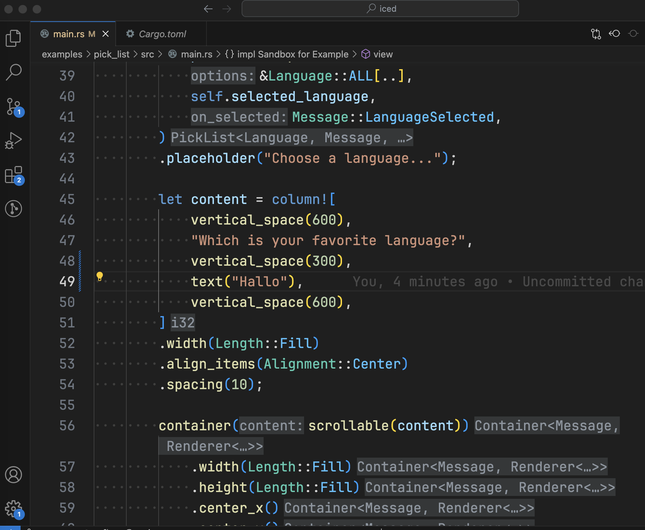This screenshot has height=530, width=645.
Task: Open Source Control view showing one pending change
Action: [13, 105]
